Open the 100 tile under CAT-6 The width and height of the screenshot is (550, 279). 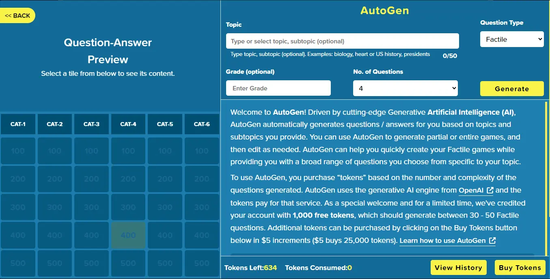[202, 151]
